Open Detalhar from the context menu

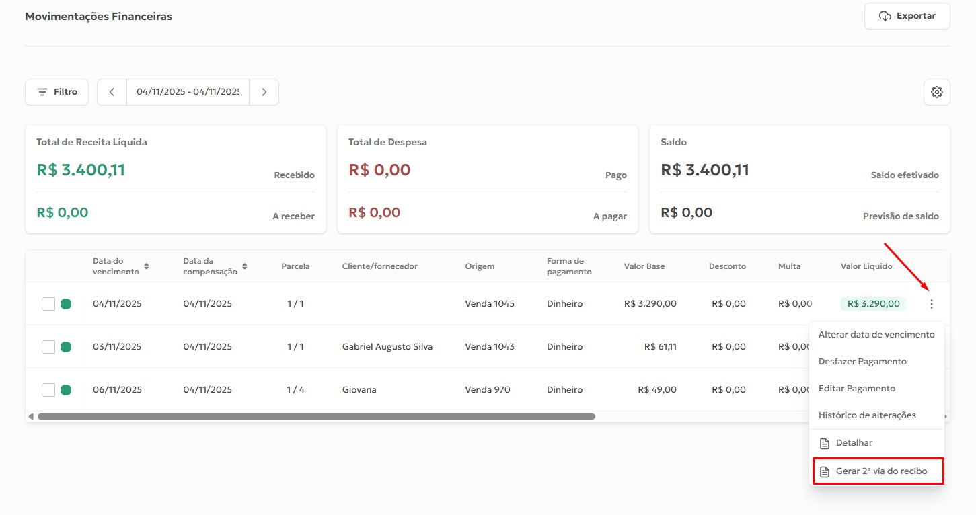(854, 443)
